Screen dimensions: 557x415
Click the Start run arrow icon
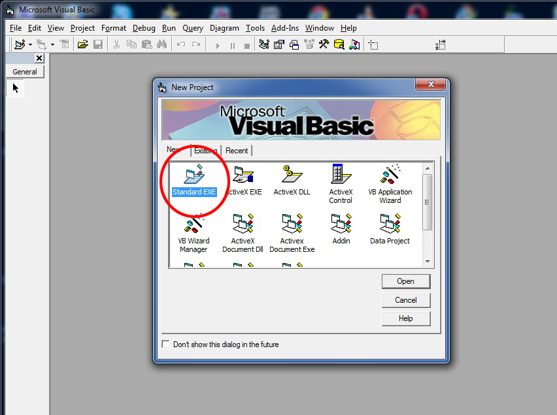(x=218, y=46)
